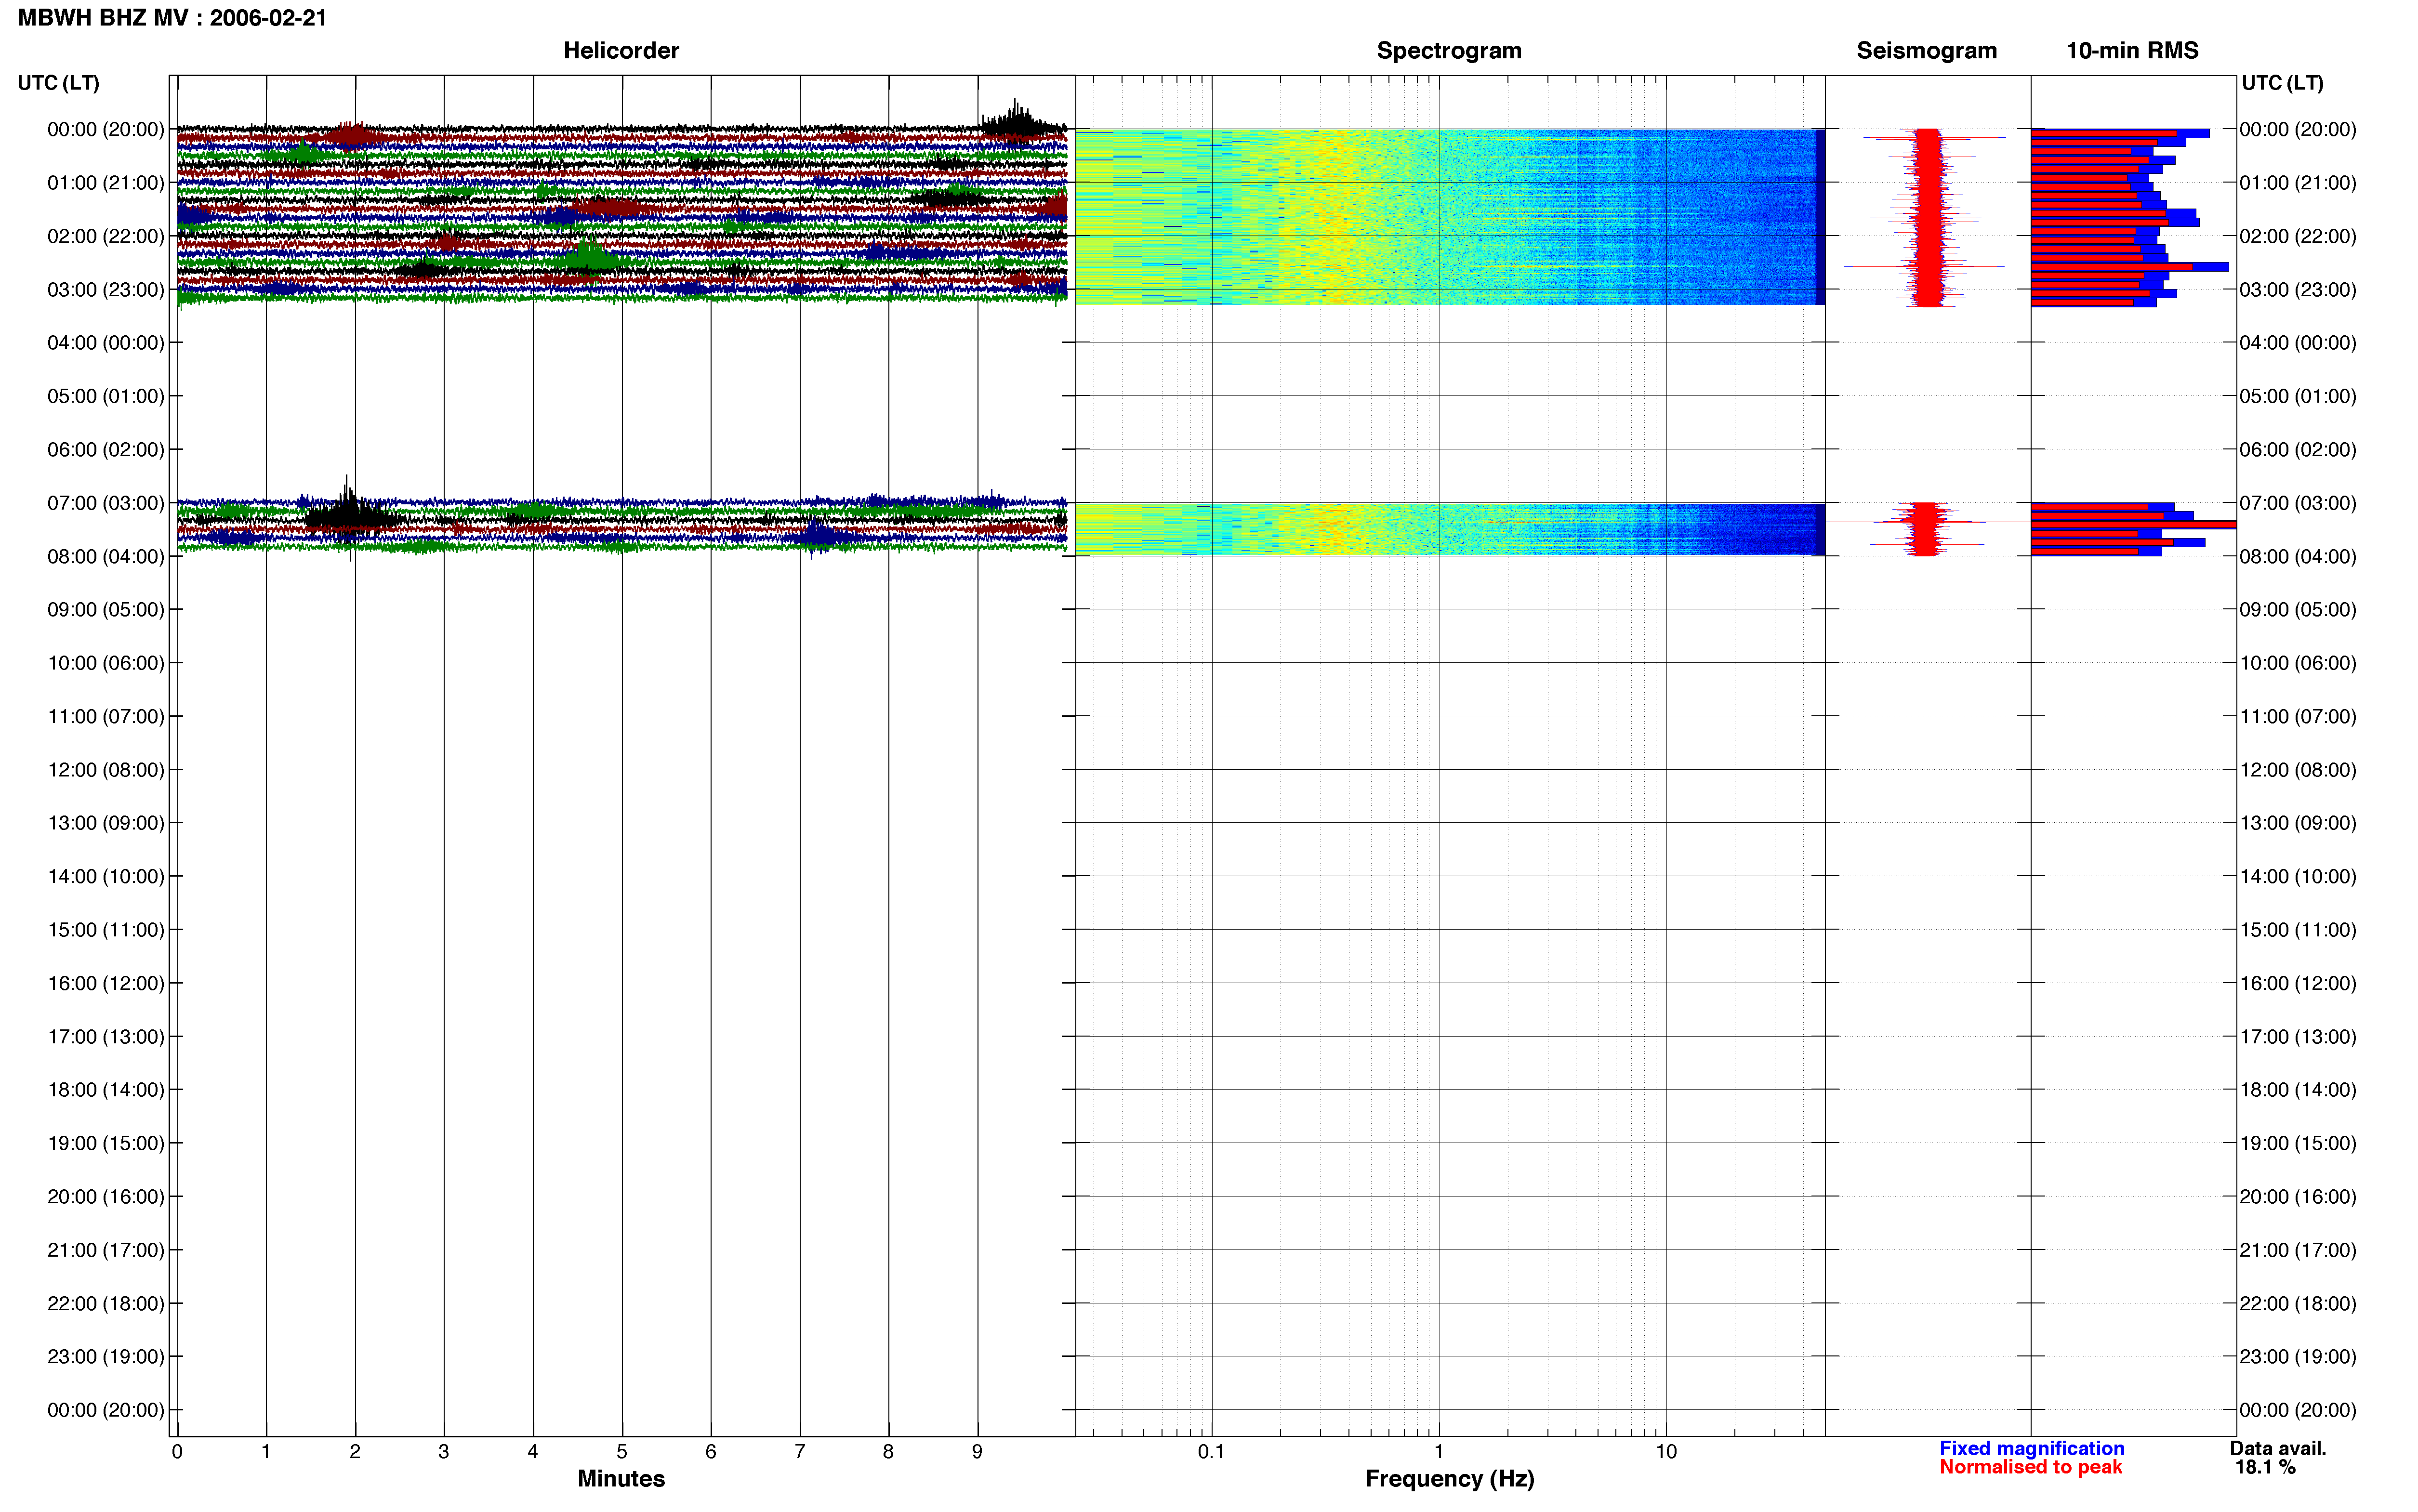Click left time label '04:00 (00:00)'

(105, 343)
